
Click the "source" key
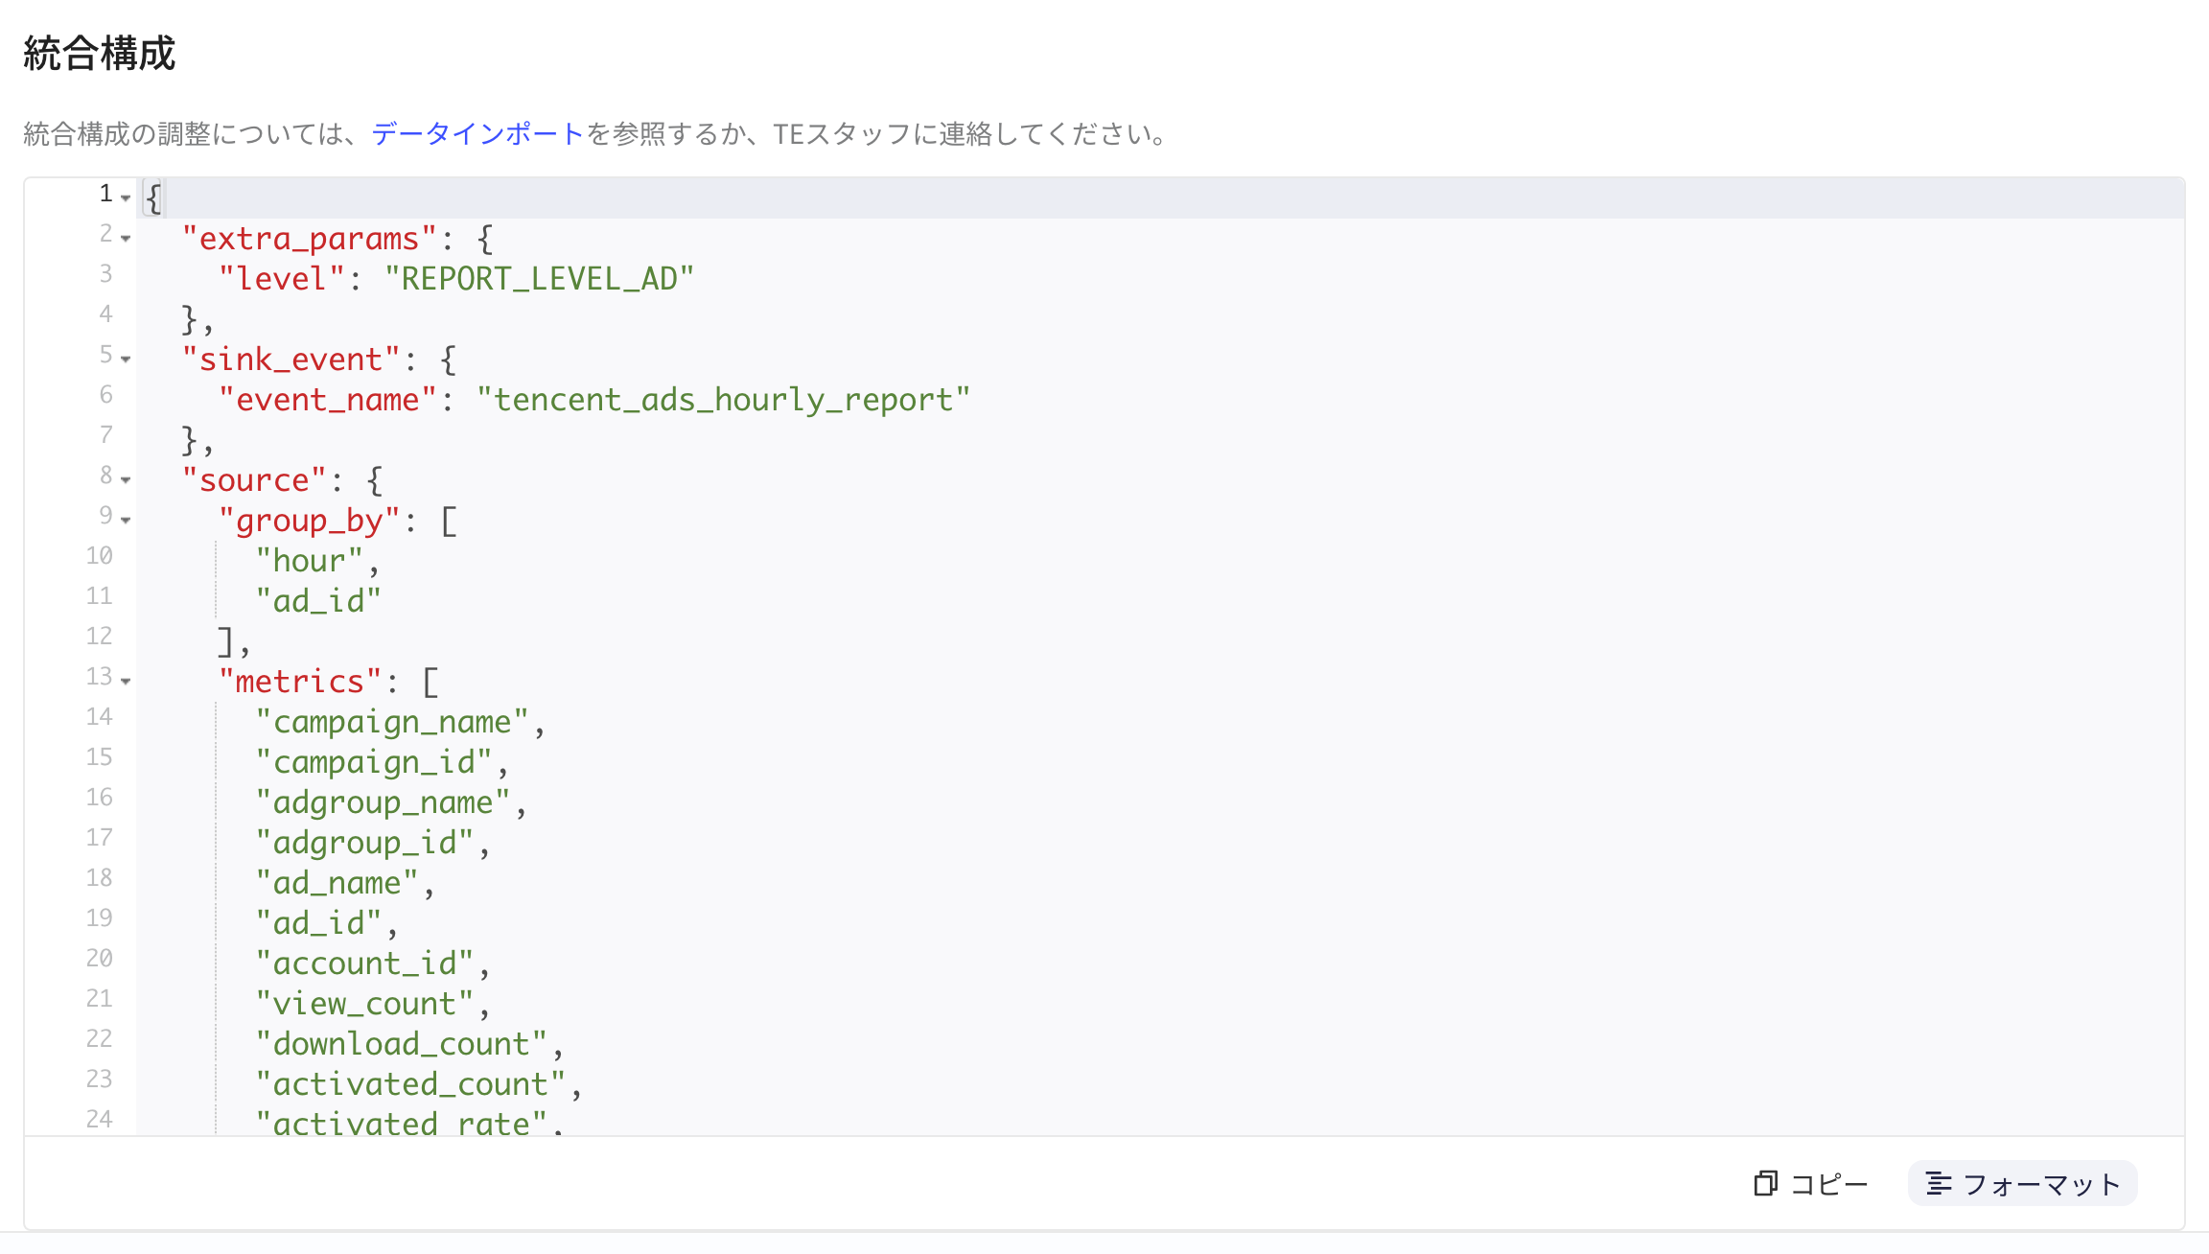[254, 480]
